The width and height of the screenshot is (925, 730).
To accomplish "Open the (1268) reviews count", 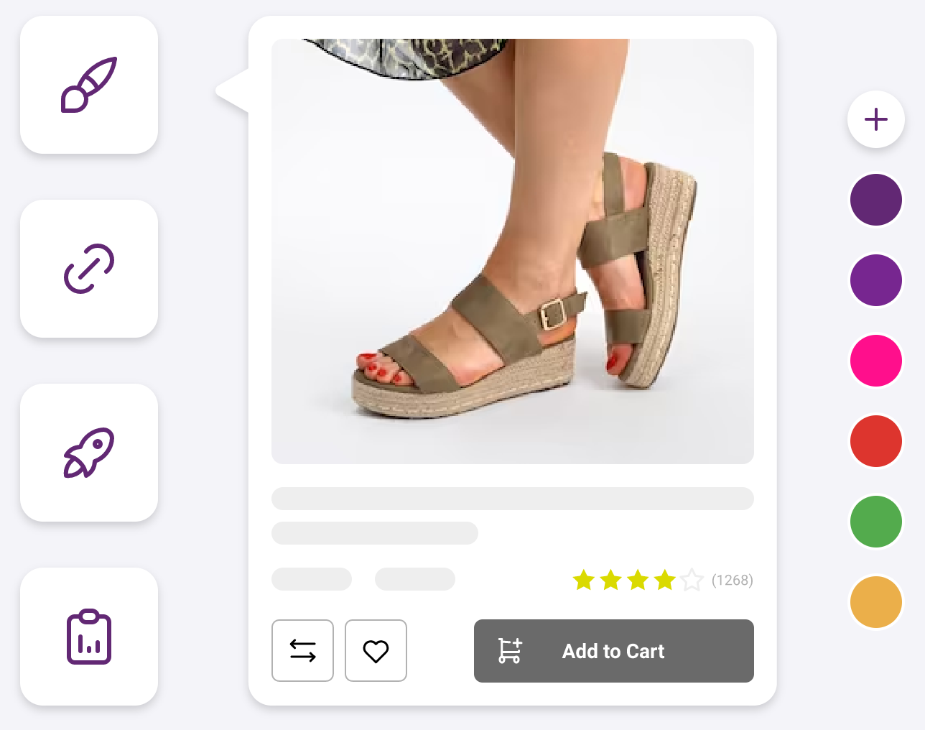I will coord(732,580).
